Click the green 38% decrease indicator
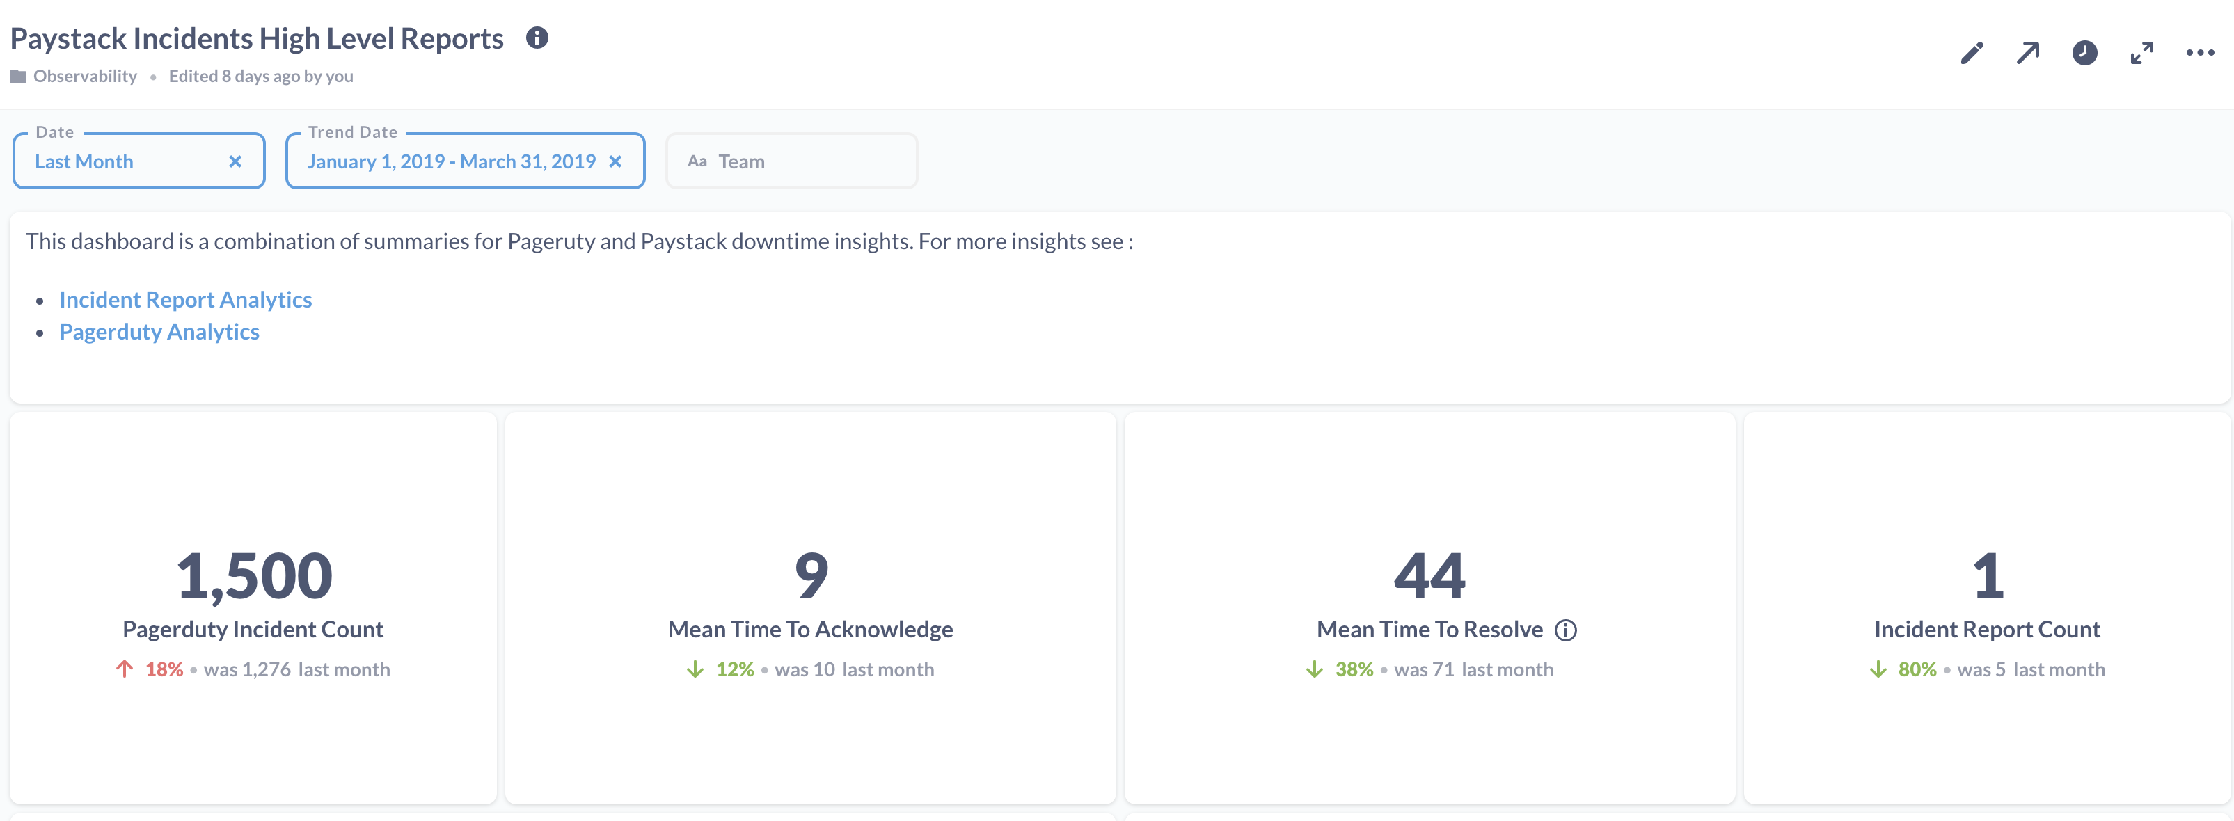Screen dimensions: 2234x821 point(1340,669)
